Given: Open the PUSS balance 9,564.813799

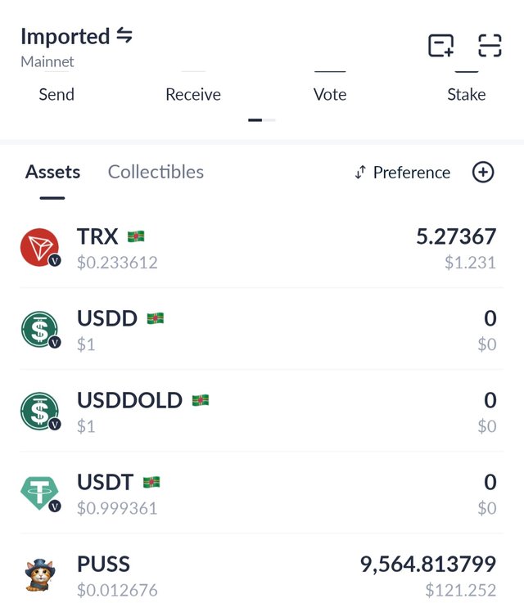Looking at the screenshot, I should (x=428, y=565).
